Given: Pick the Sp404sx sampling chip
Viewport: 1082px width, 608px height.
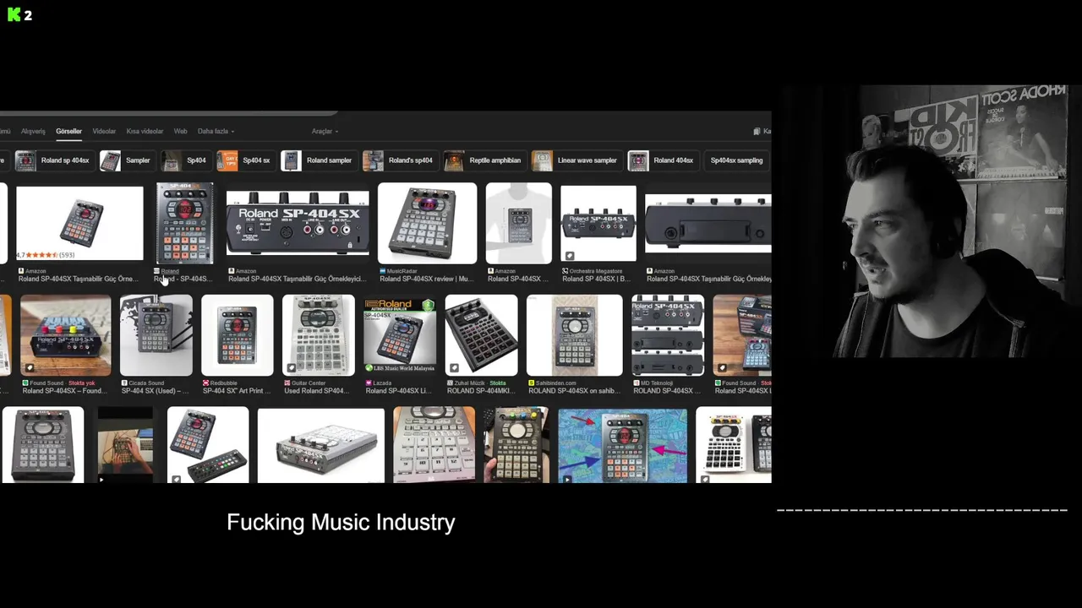Looking at the screenshot, I should [x=736, y=160].
